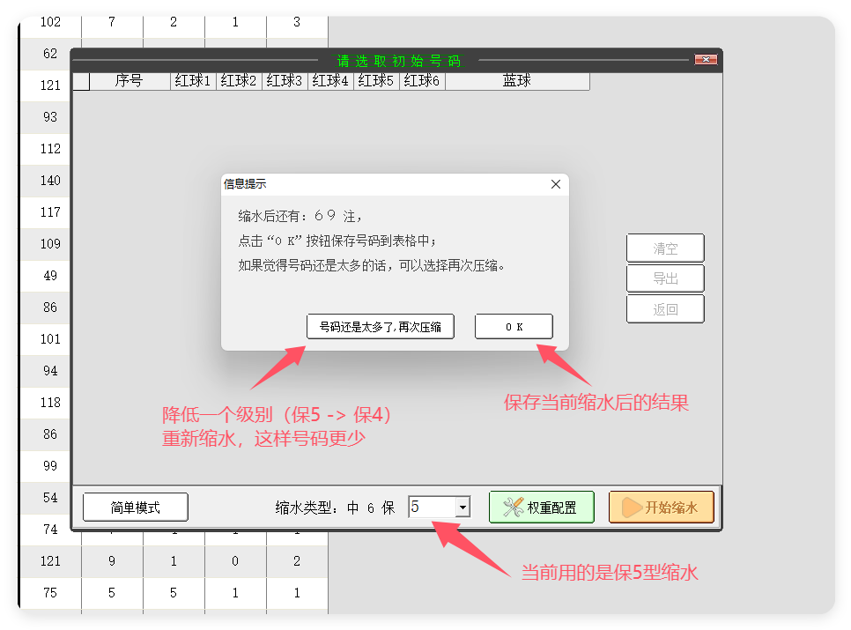
Task: Click 返回 to go back
Action: [x=665, y=308]
